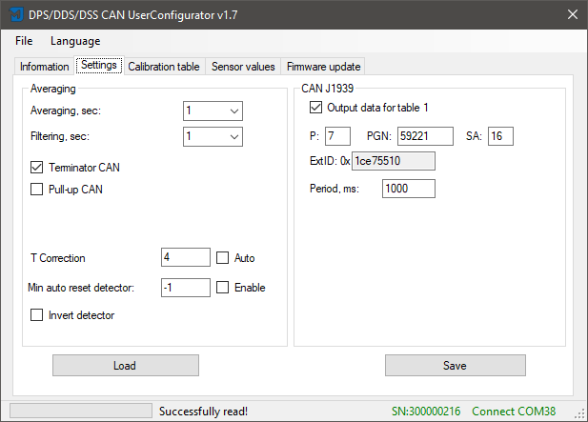Go to the Firmware update tab
Image resolution: width=588 pixels, height=422 pixels.
click(x=324, y=67)
